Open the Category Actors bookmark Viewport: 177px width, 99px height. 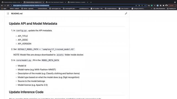(138, 9)
